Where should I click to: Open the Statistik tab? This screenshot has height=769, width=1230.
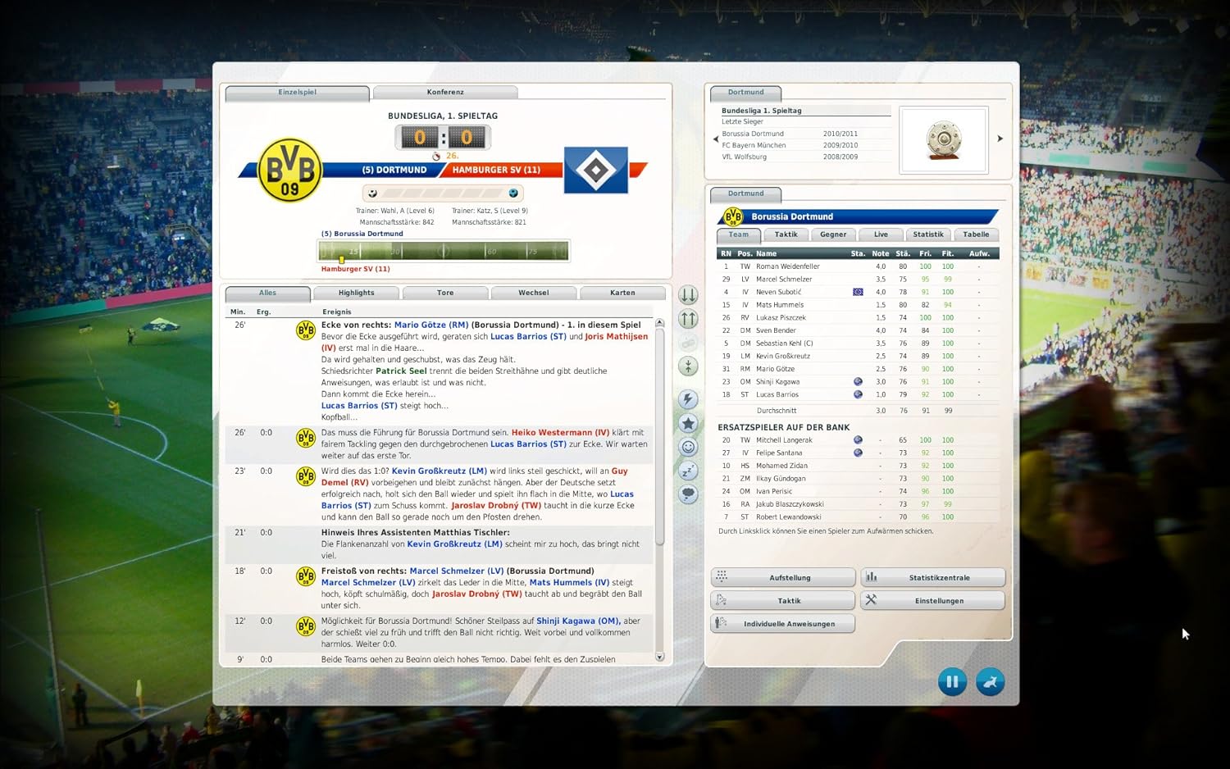[928, 234]
